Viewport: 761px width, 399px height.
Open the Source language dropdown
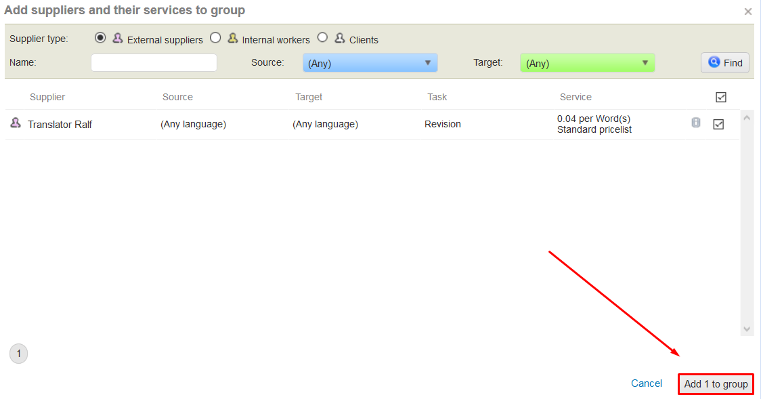370,63
